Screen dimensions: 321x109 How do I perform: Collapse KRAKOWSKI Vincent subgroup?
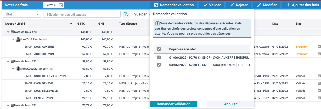tap(13, 69)
